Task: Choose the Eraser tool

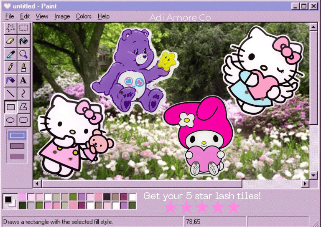Action: point(11,41)
